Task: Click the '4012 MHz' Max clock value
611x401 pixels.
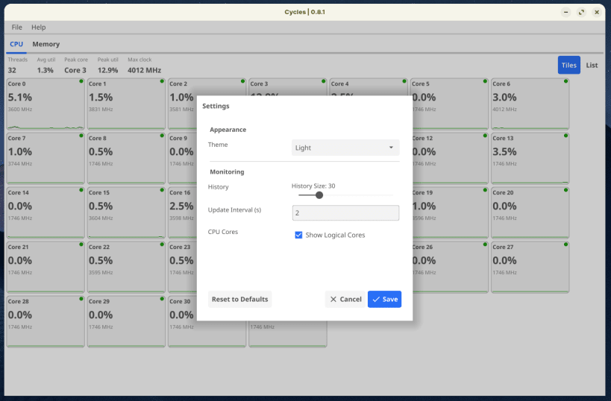Action: click(144, 71)
